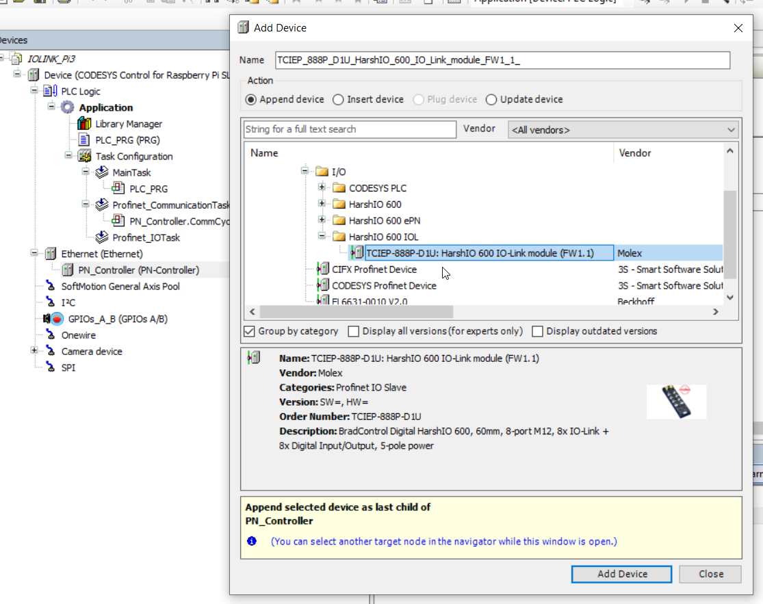
Task: Click the Close button in dialog
Action: pyautogui.click(x=710, y=574)
